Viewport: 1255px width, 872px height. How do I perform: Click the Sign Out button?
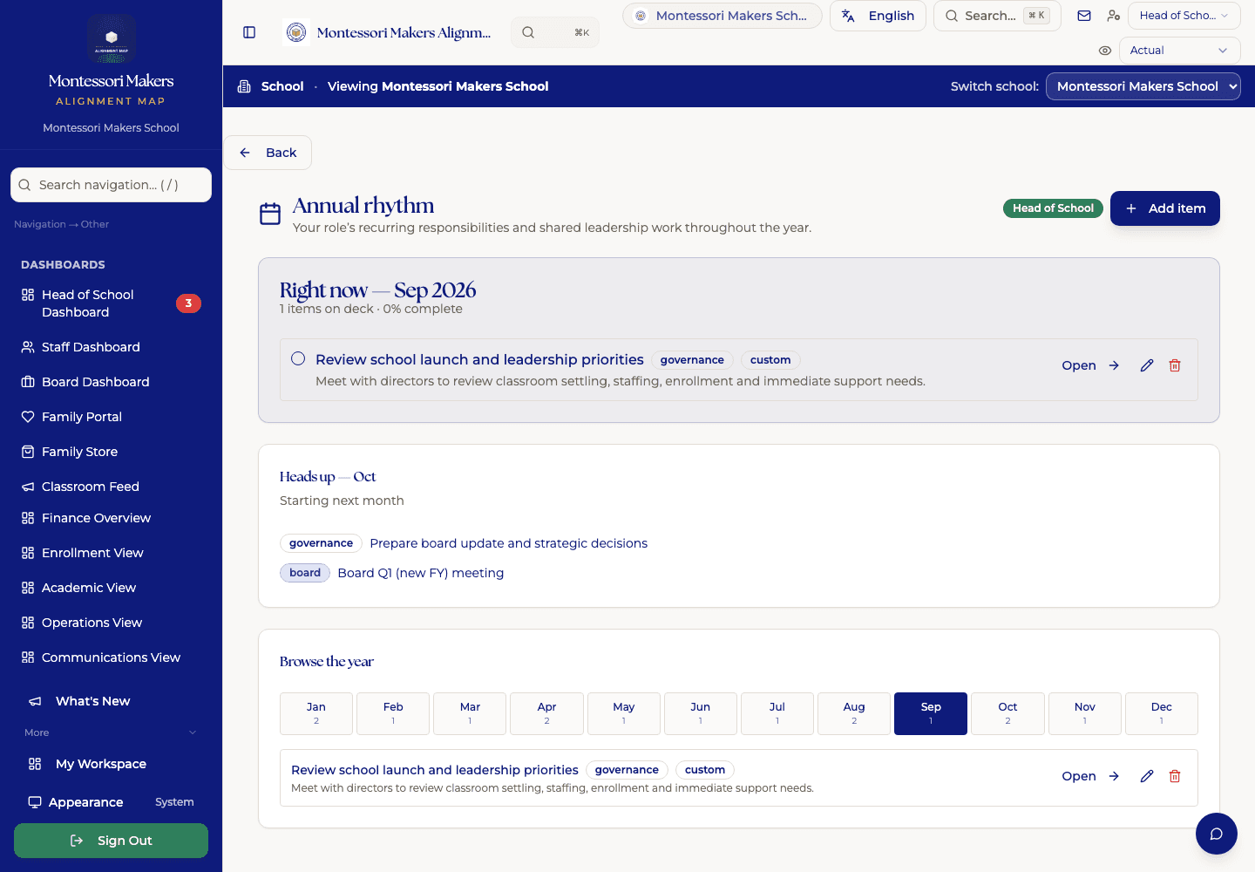(111, 841)
